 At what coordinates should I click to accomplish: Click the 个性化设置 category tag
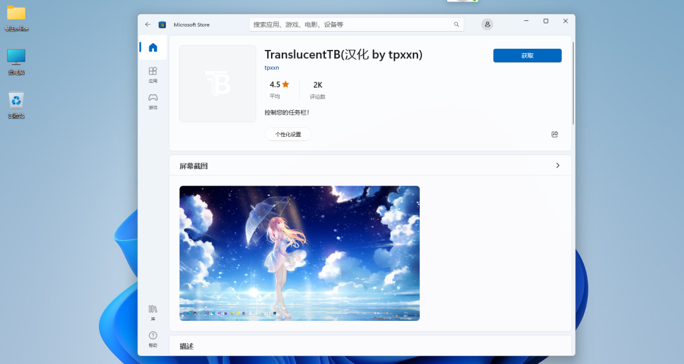[288, 134]
